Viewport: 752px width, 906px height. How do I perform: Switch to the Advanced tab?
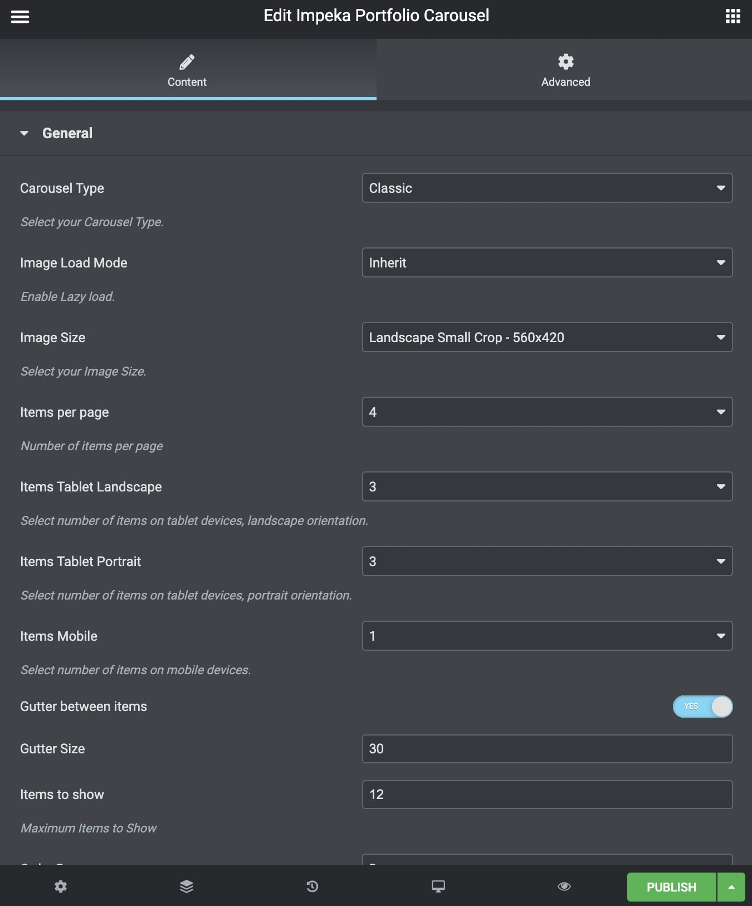coord(565,70)
